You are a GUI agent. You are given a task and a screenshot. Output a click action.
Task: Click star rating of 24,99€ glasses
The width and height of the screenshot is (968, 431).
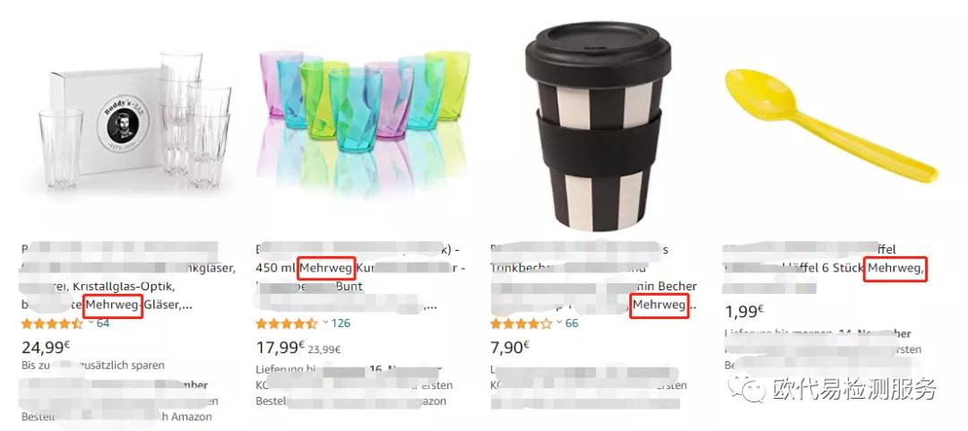[52, 323]
